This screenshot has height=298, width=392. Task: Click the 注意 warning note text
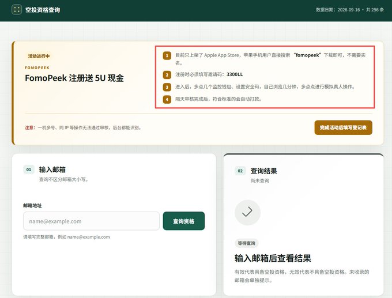83,127
